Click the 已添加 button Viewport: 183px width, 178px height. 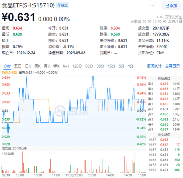tap(171, 6)
